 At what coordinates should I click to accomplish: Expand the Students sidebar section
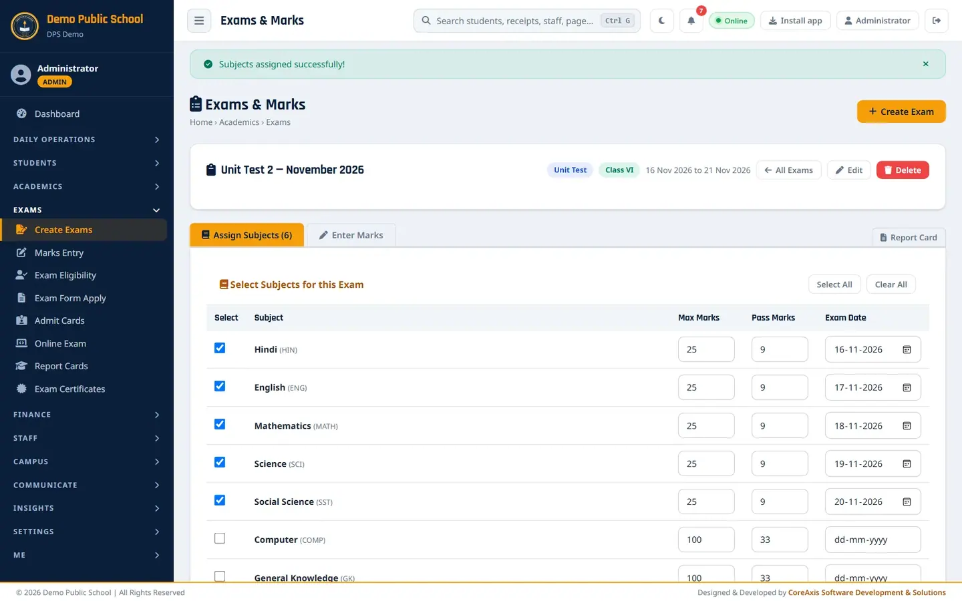tap(87, 163)
